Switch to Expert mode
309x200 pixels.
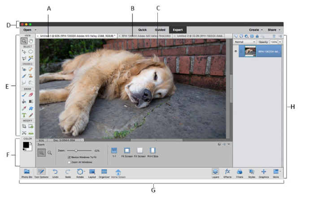pos(178,30)
